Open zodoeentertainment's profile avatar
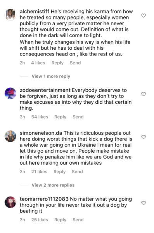This screenshot has width=154, height=233. [10, 93]
